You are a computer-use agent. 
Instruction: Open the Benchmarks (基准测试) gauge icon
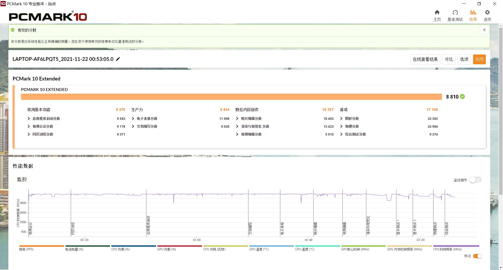coord(455,15)
